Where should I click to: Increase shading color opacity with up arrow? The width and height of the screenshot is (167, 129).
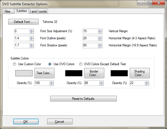click(x=147, y=82)
